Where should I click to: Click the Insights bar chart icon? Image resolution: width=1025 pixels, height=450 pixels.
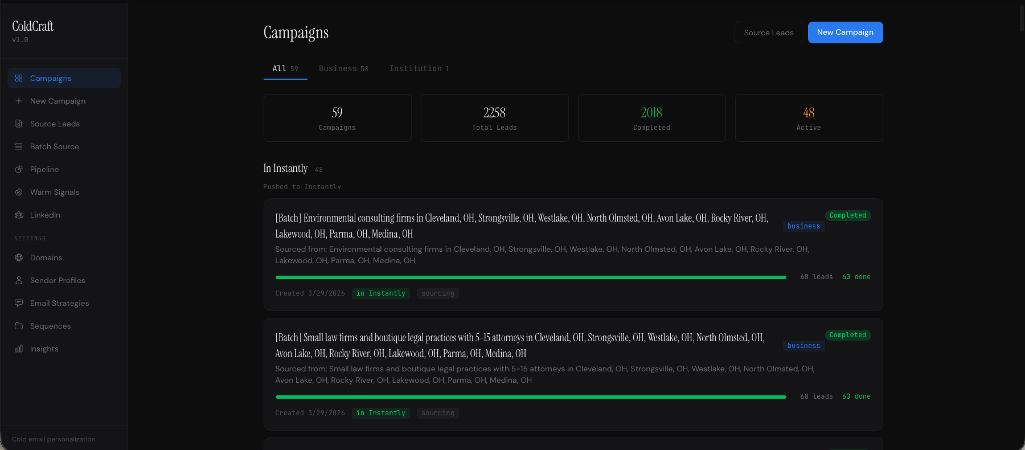19,349
